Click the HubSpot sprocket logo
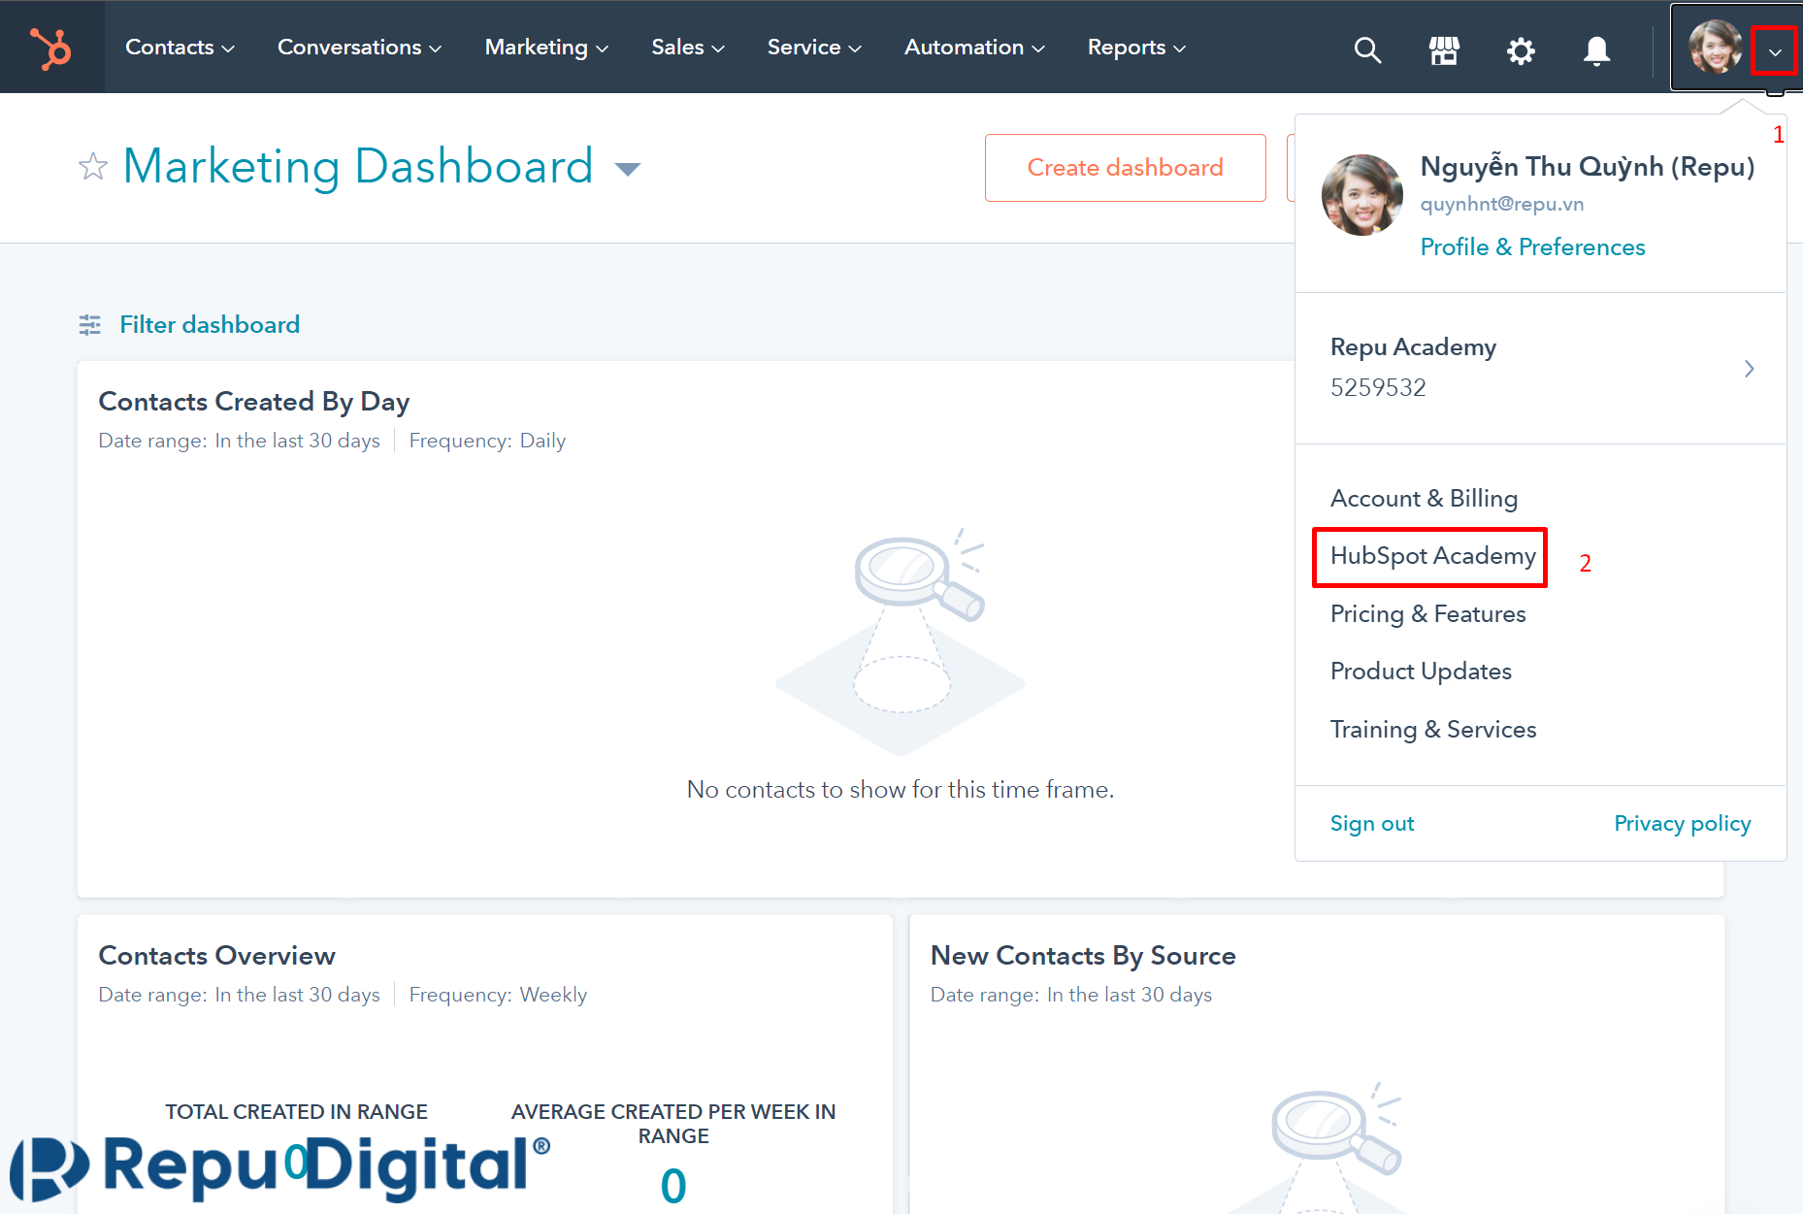This screenshot has width=1803, height=1214. click(x=50, y=48)
